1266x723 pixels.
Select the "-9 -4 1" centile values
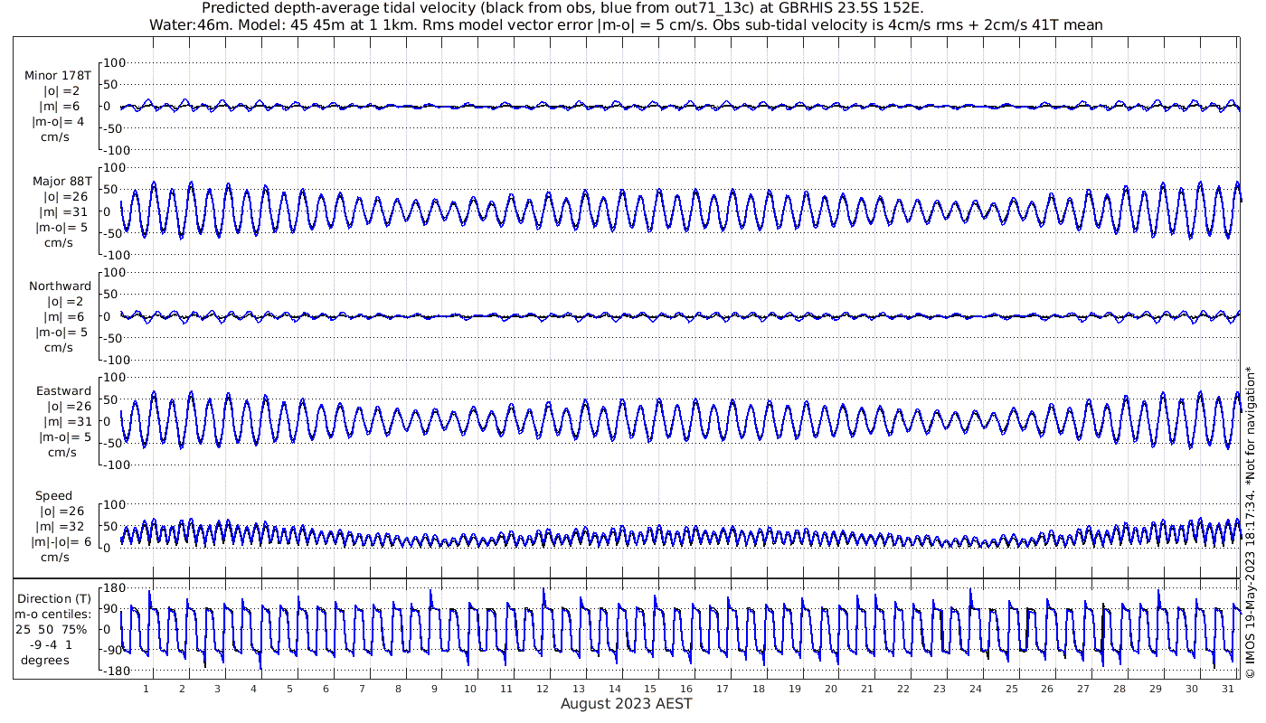tap(53, 644)
